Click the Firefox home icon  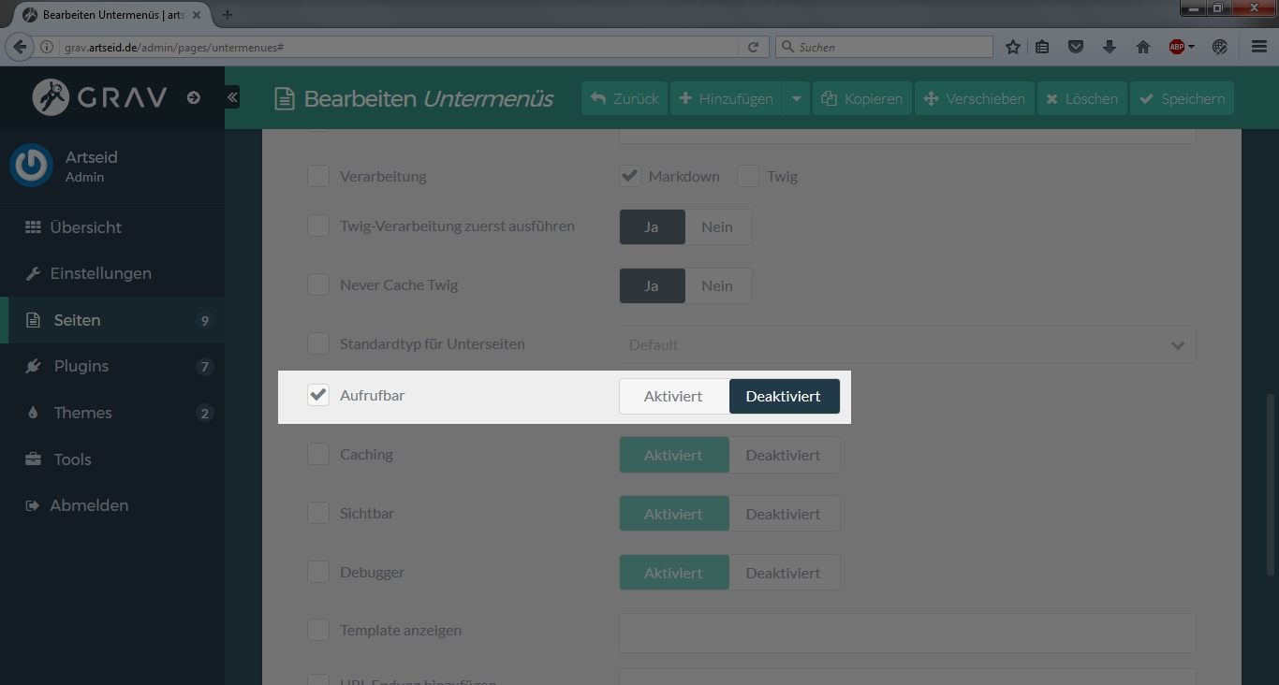point(1143,47)
